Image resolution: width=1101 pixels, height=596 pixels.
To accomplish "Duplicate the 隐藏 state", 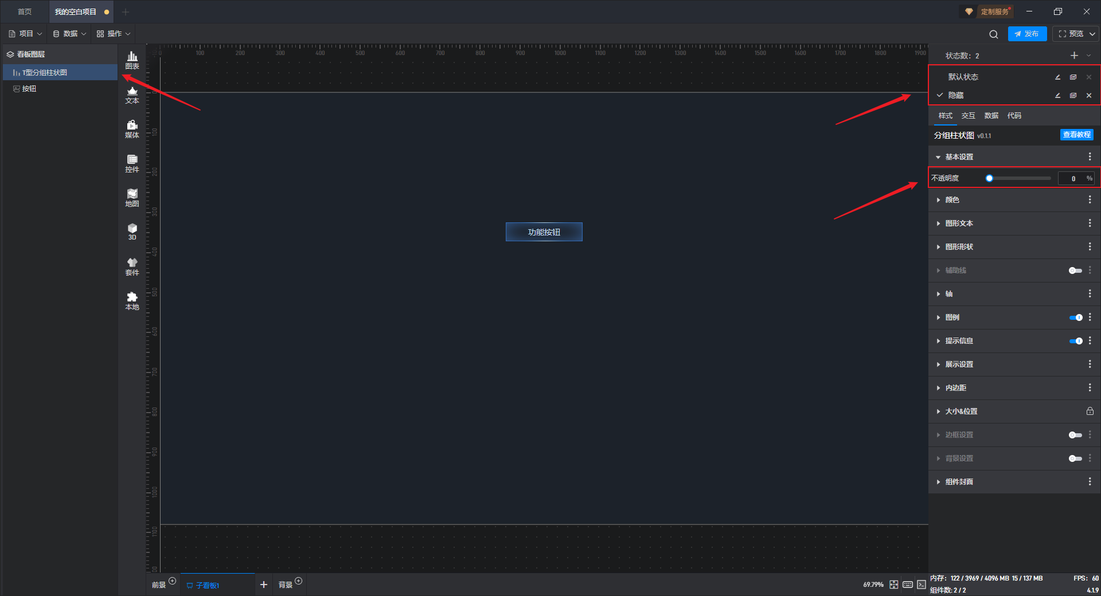I will coord(1073,96).
